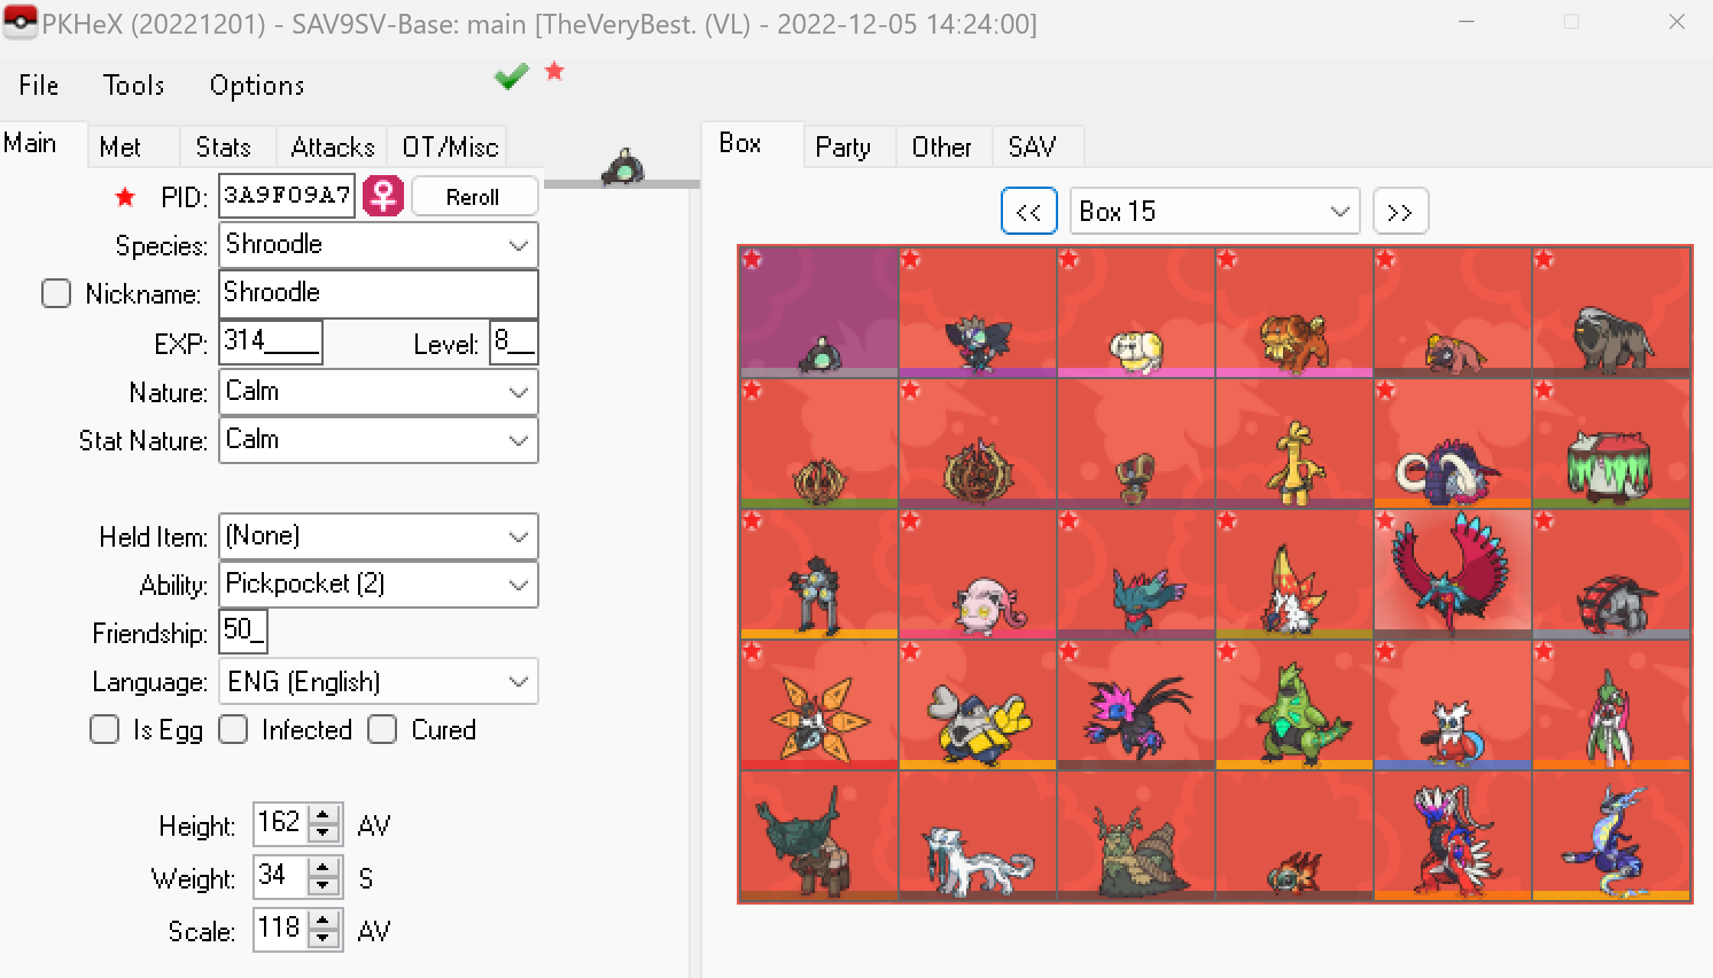This screenshot has height=978, width=1713.
Task: Select the Sandy Shocks slot
Action: [x=819, y=574]
